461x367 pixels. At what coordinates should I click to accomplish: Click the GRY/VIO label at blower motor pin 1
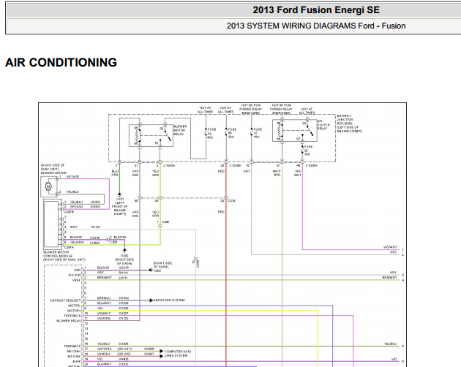(72, 177)
